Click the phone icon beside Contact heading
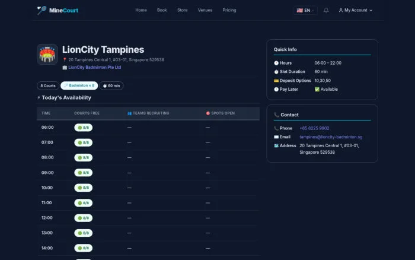 [276, 115]
